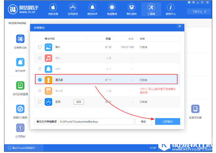Click the 67 个 contacts count
The image size is (216, 153).
[108, 80]
